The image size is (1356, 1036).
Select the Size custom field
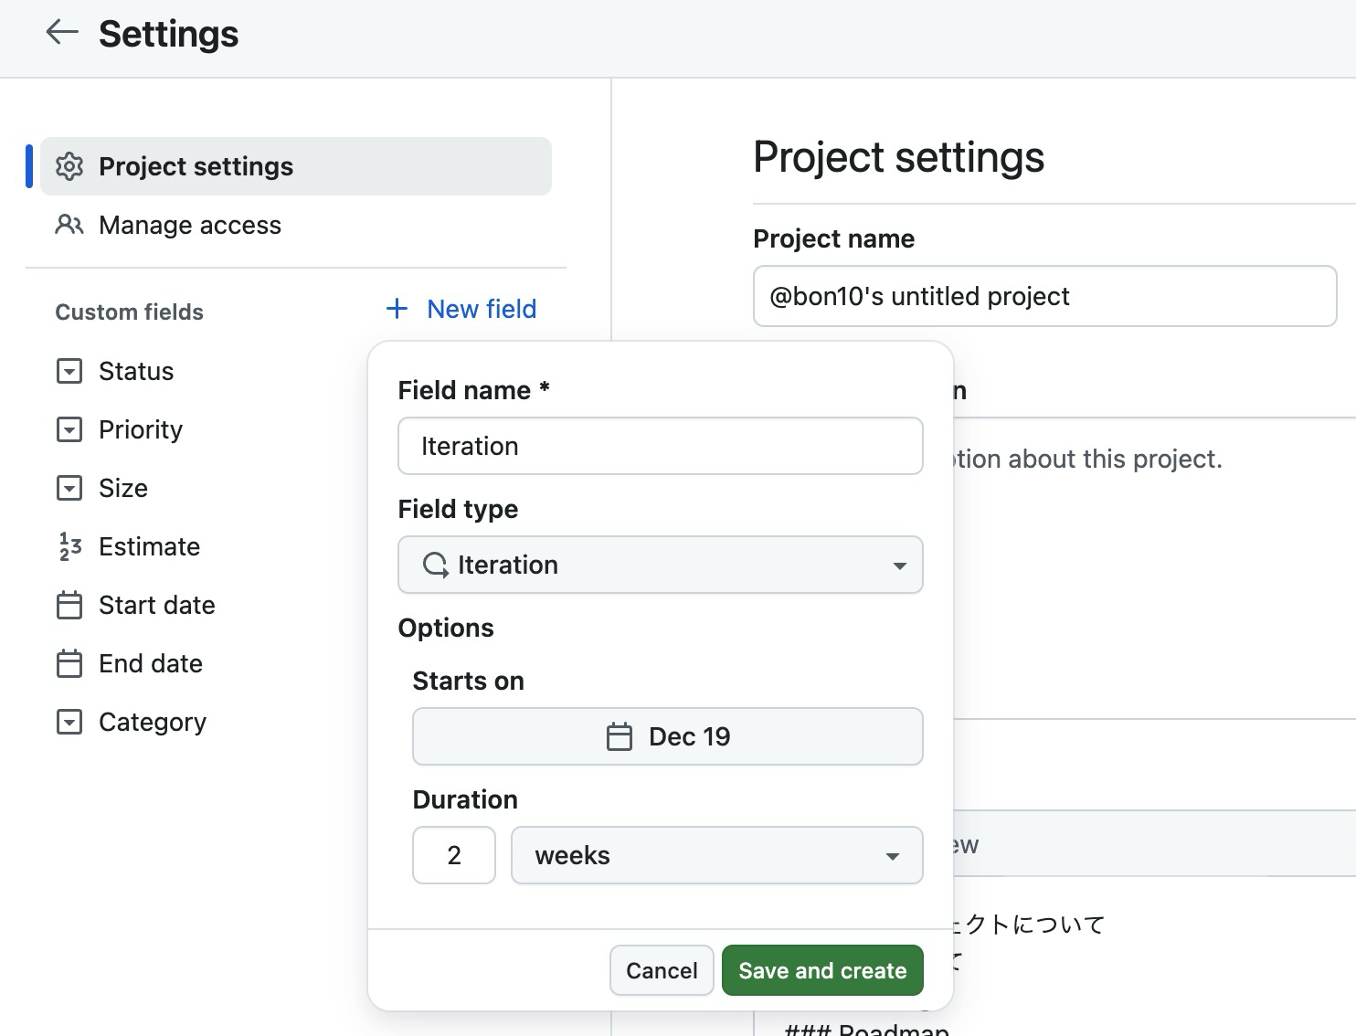point(123,488)
